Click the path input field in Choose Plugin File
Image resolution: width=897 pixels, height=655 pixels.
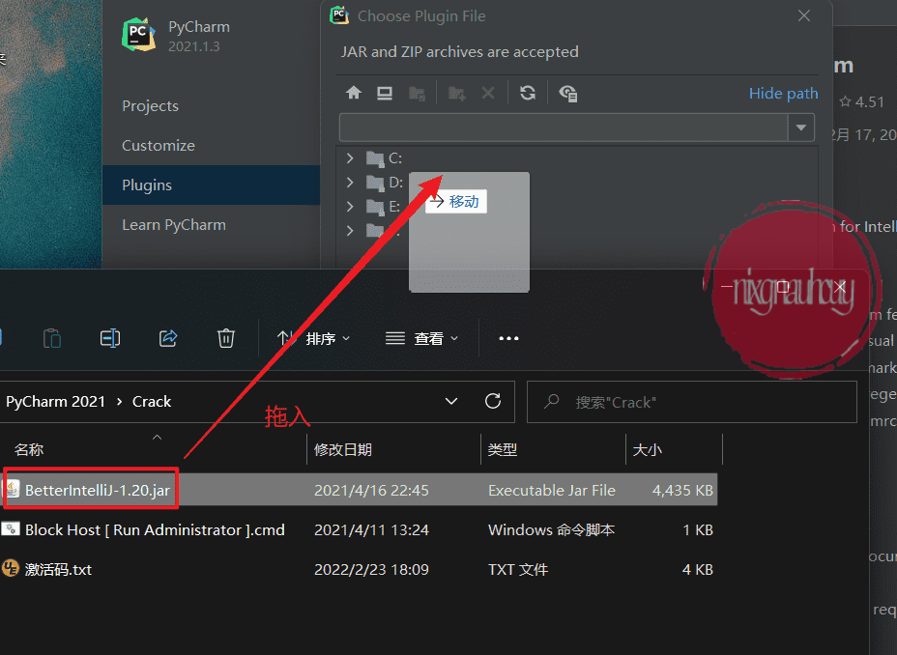point(564,128)
